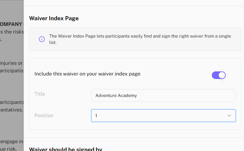Open the Position dropdown
244x151 pixels.
163,116
